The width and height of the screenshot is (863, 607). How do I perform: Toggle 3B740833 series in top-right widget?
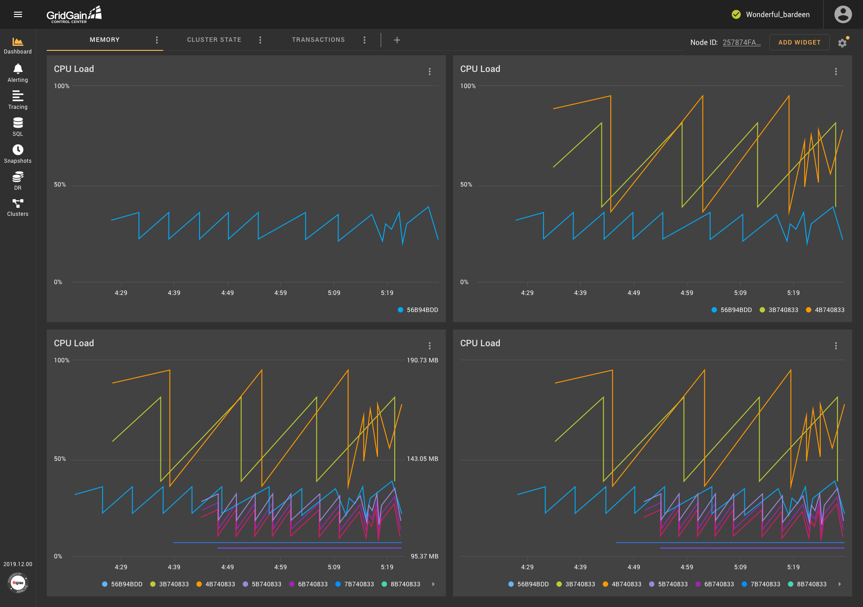[779, 310]
